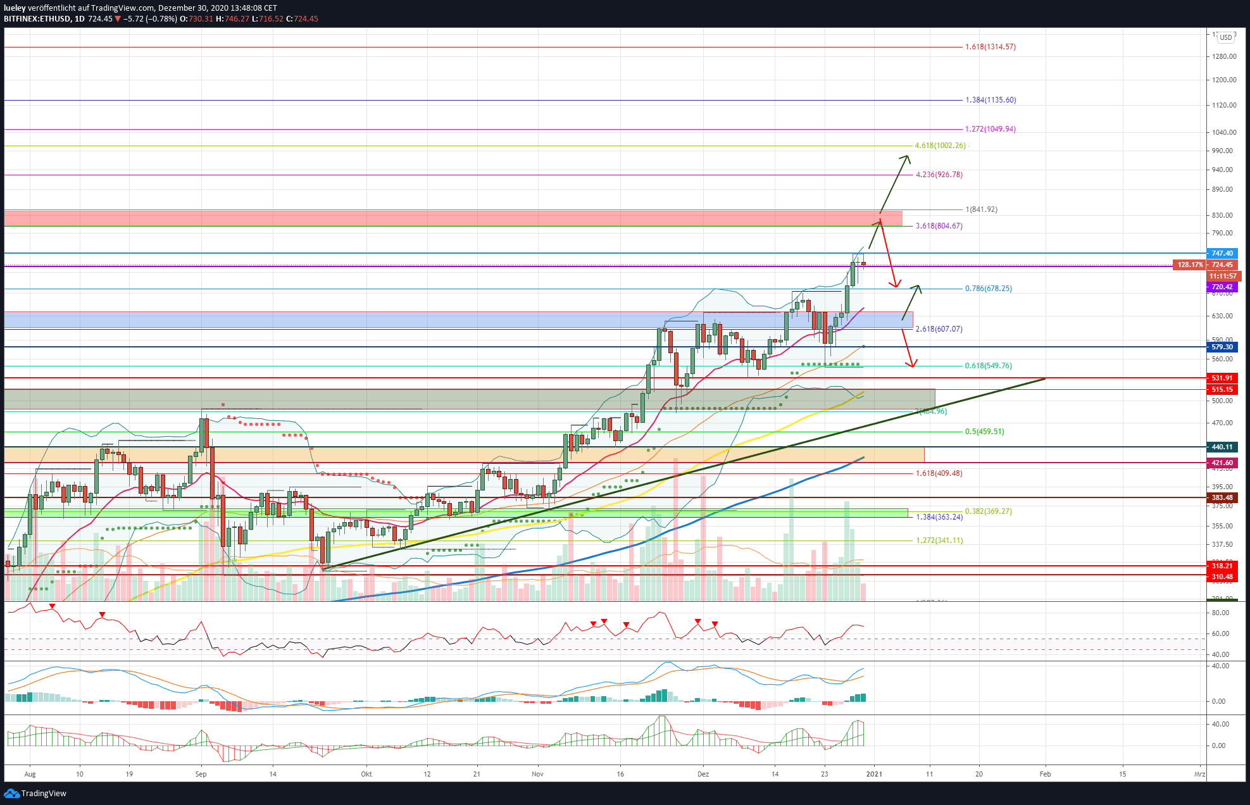Image resolution: width=1250 pixels, height=805 pixels.
Task: Click the Dez label on time axis
Action: tap(703, 774)
